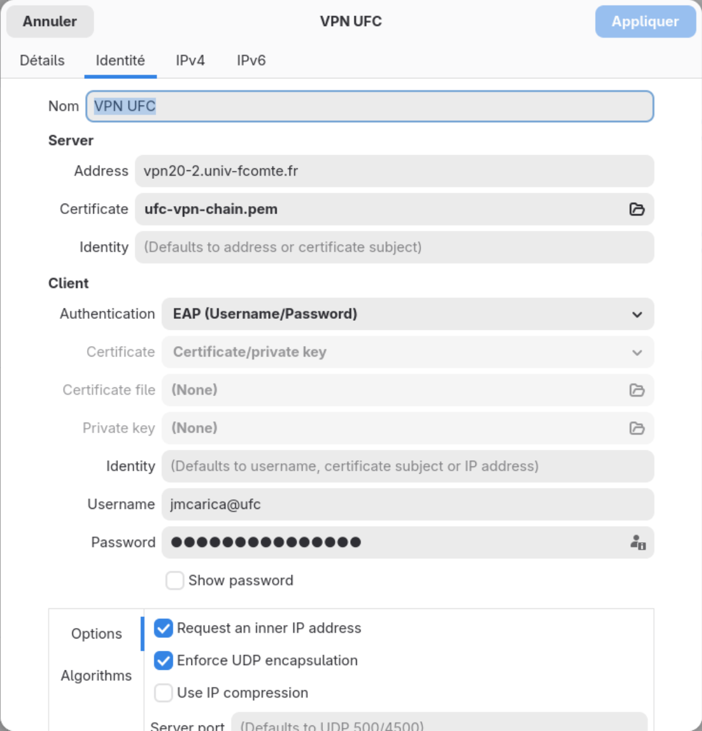
Task: Click the Appliquer button
Action: (x=645, y=22)
